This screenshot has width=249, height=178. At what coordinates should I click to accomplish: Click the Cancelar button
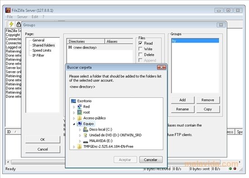[x=151, y=159]
